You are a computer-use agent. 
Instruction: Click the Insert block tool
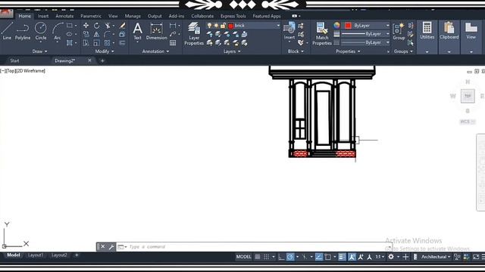coord(289,31)
